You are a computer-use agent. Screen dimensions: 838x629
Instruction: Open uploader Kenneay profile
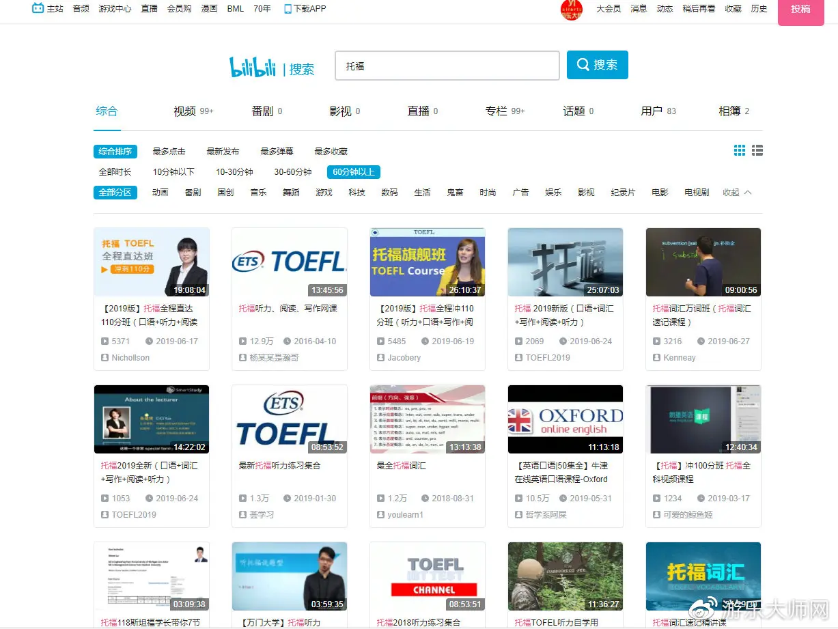(x=679, y=358)
